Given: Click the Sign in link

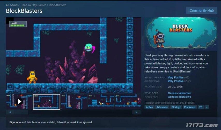Looking at the screenshot, I should (13, 122).
